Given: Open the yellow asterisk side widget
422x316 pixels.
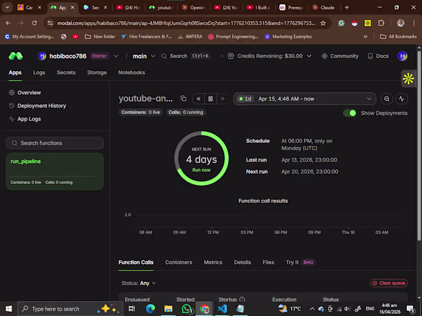Looking at the screenshot, I should coord(408,78).
